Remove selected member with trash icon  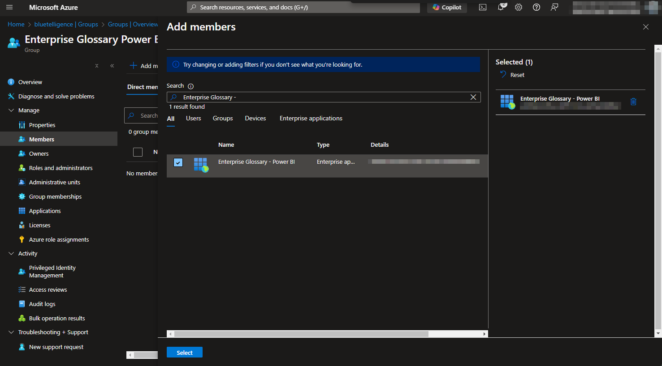pyautogui.click(x=633, y=102)
